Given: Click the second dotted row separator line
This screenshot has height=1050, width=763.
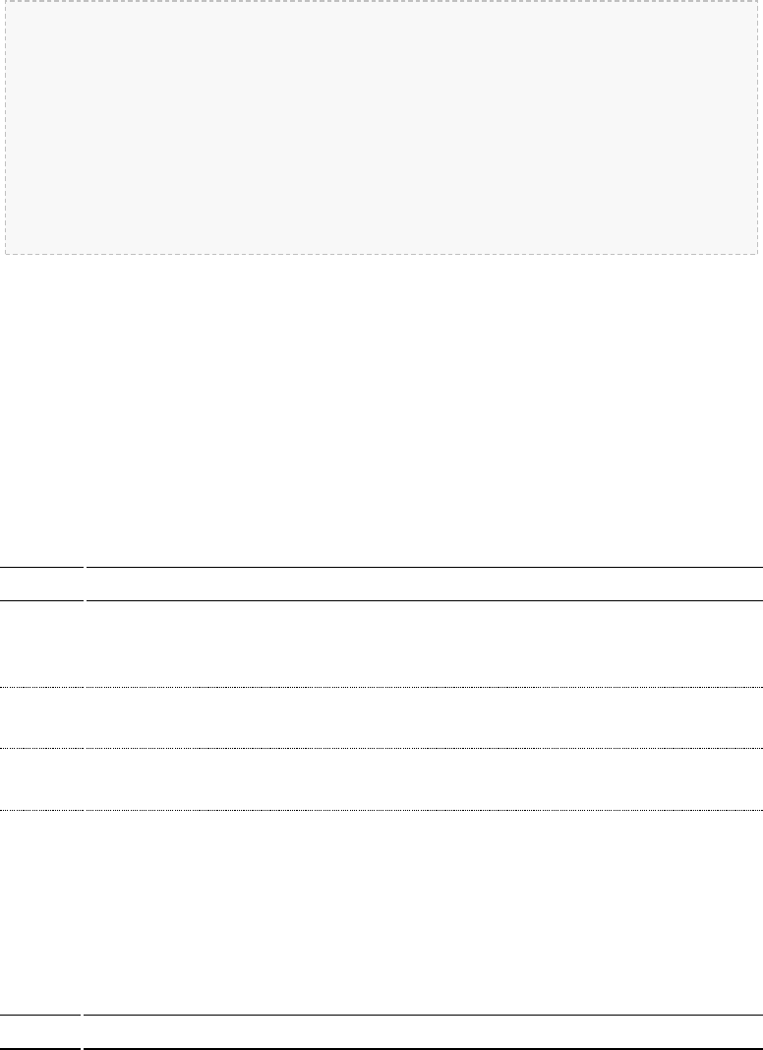Looking at the screenshot, I should [381, 748].
